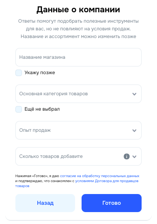Click the wrapped link word товаров
This screenshot has width=157, height=224.
[x=22, y=186]
